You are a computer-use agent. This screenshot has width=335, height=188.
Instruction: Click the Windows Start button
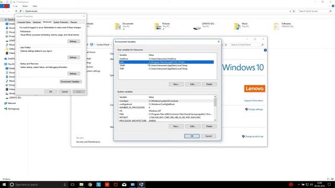click(4, 184)
